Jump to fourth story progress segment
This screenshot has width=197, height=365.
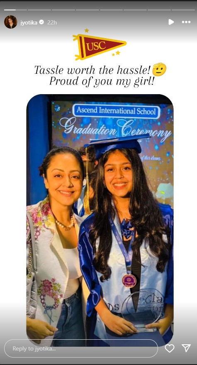click(88, 10)
